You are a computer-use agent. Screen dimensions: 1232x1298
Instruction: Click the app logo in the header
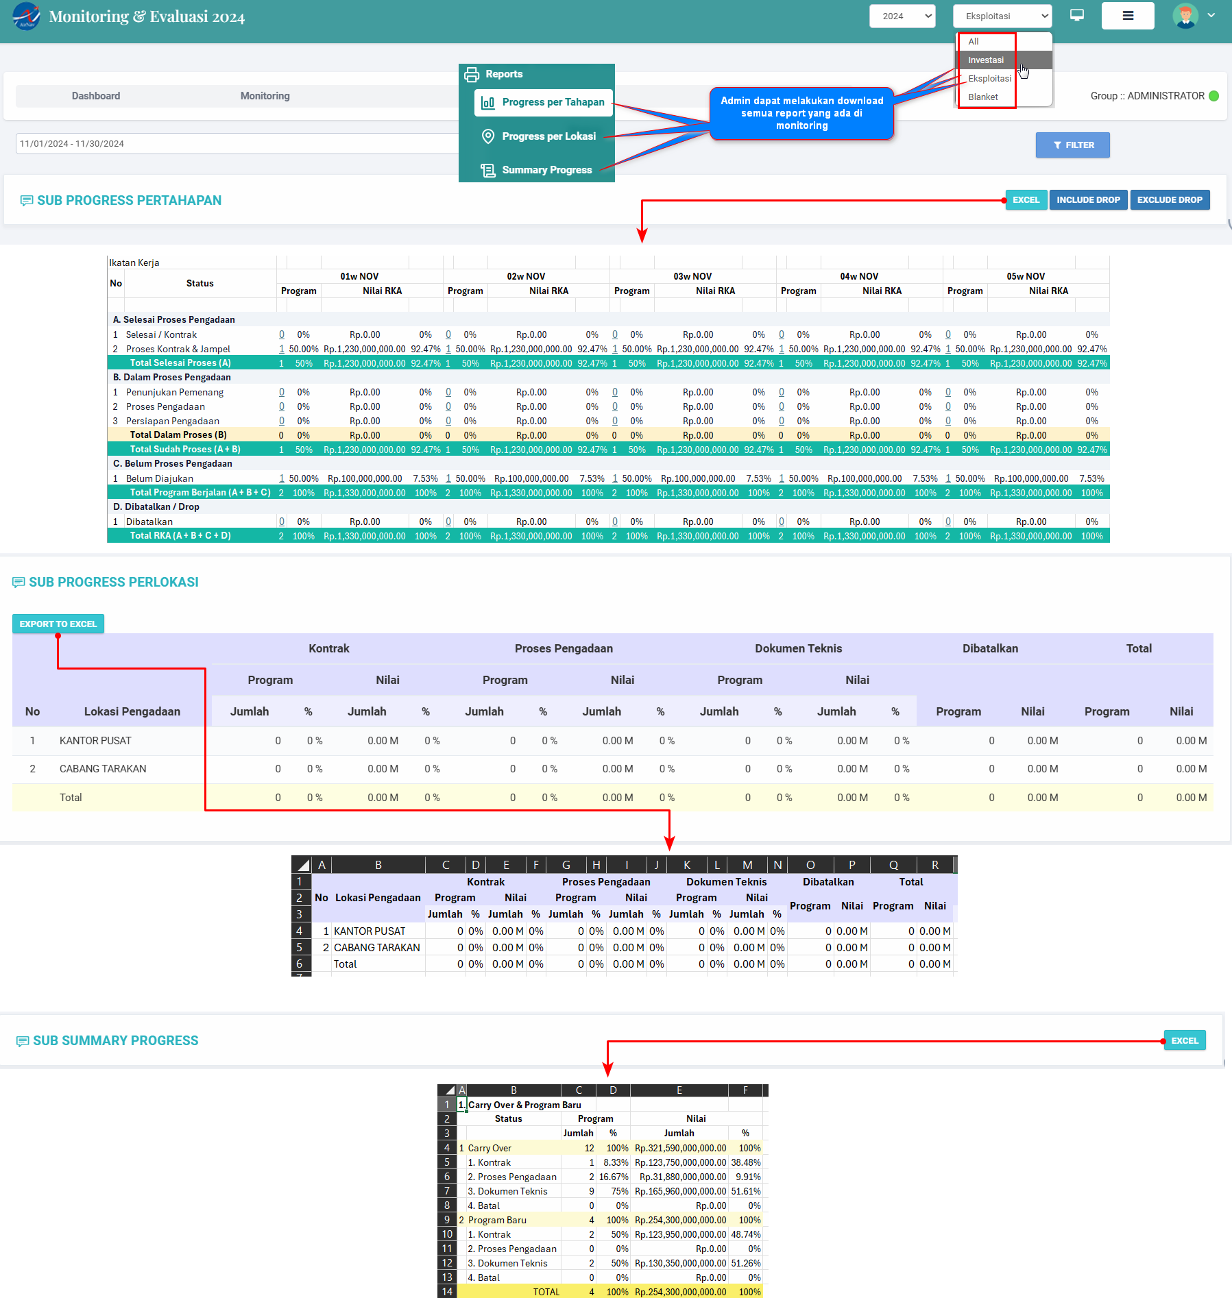(x=26, y=16)
